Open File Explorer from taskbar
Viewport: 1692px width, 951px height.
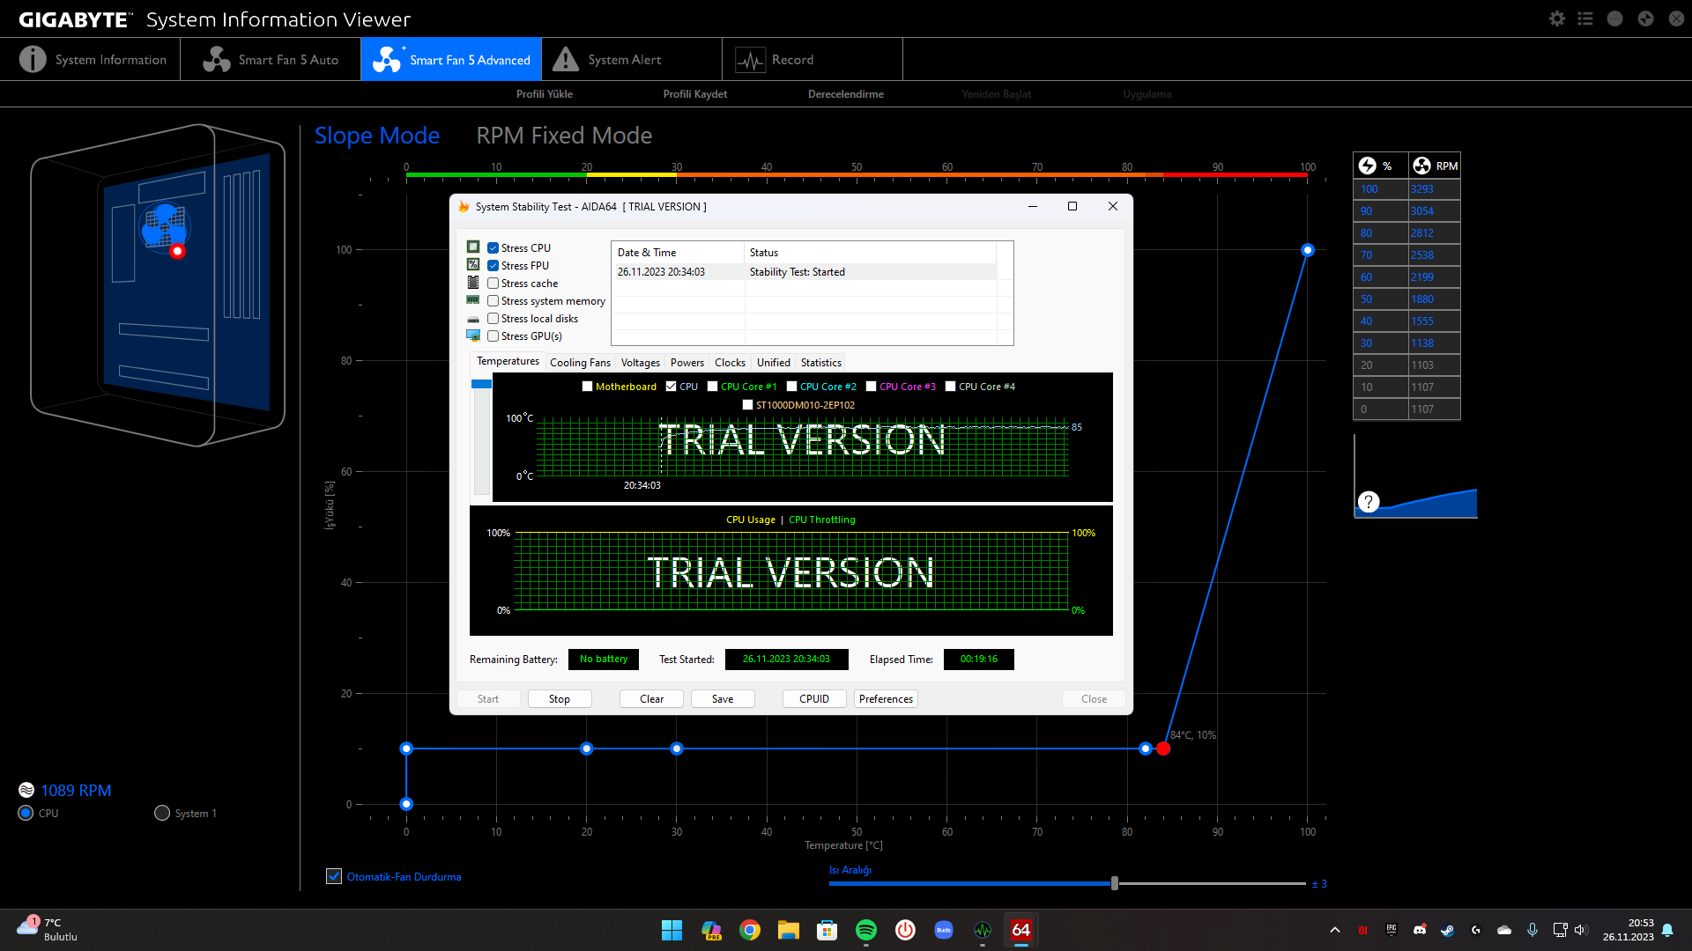click(788, 930)
